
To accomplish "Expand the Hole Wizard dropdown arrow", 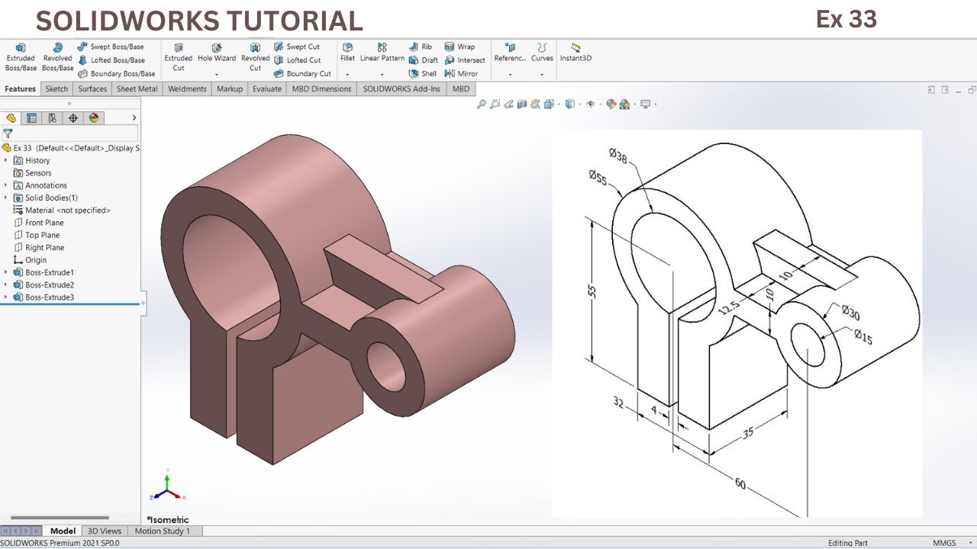I will click(217, 75).
